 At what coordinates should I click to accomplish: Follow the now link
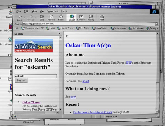[73, 97]
